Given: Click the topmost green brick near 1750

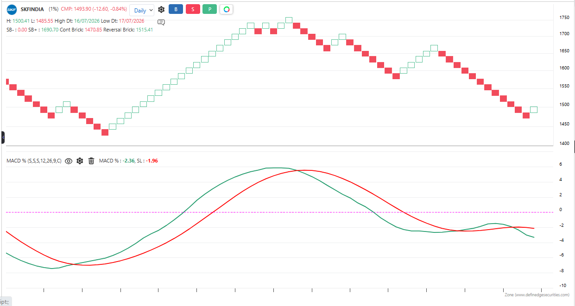Looking at the screenshot, I should pyautogui.click(x=289, y=20).
